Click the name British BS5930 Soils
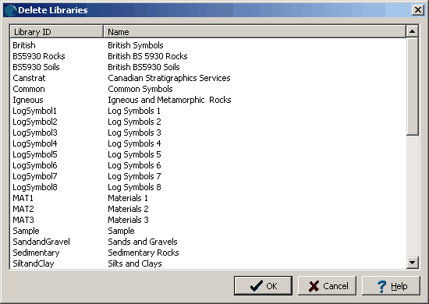This screenshot has width=429, height=304. point(144,67)
